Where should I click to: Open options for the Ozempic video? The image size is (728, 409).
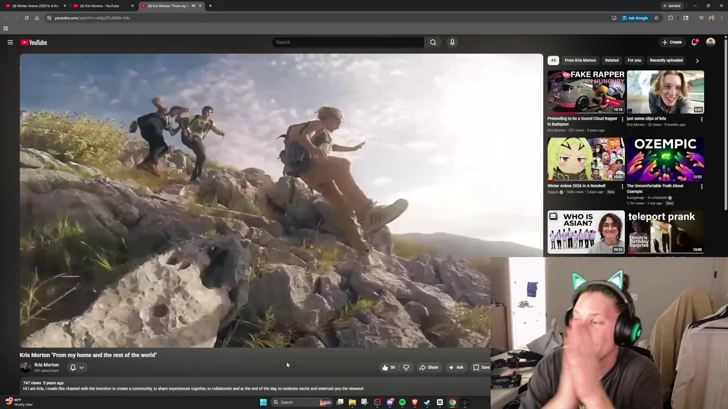click(x=701, y=186)
